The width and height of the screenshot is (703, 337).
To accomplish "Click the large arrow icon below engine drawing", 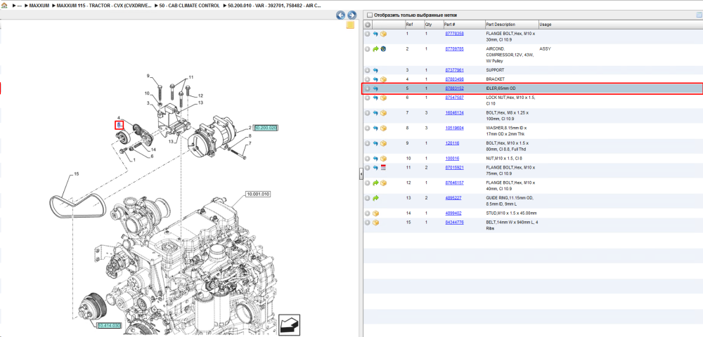I will click(x=289, y=325).
